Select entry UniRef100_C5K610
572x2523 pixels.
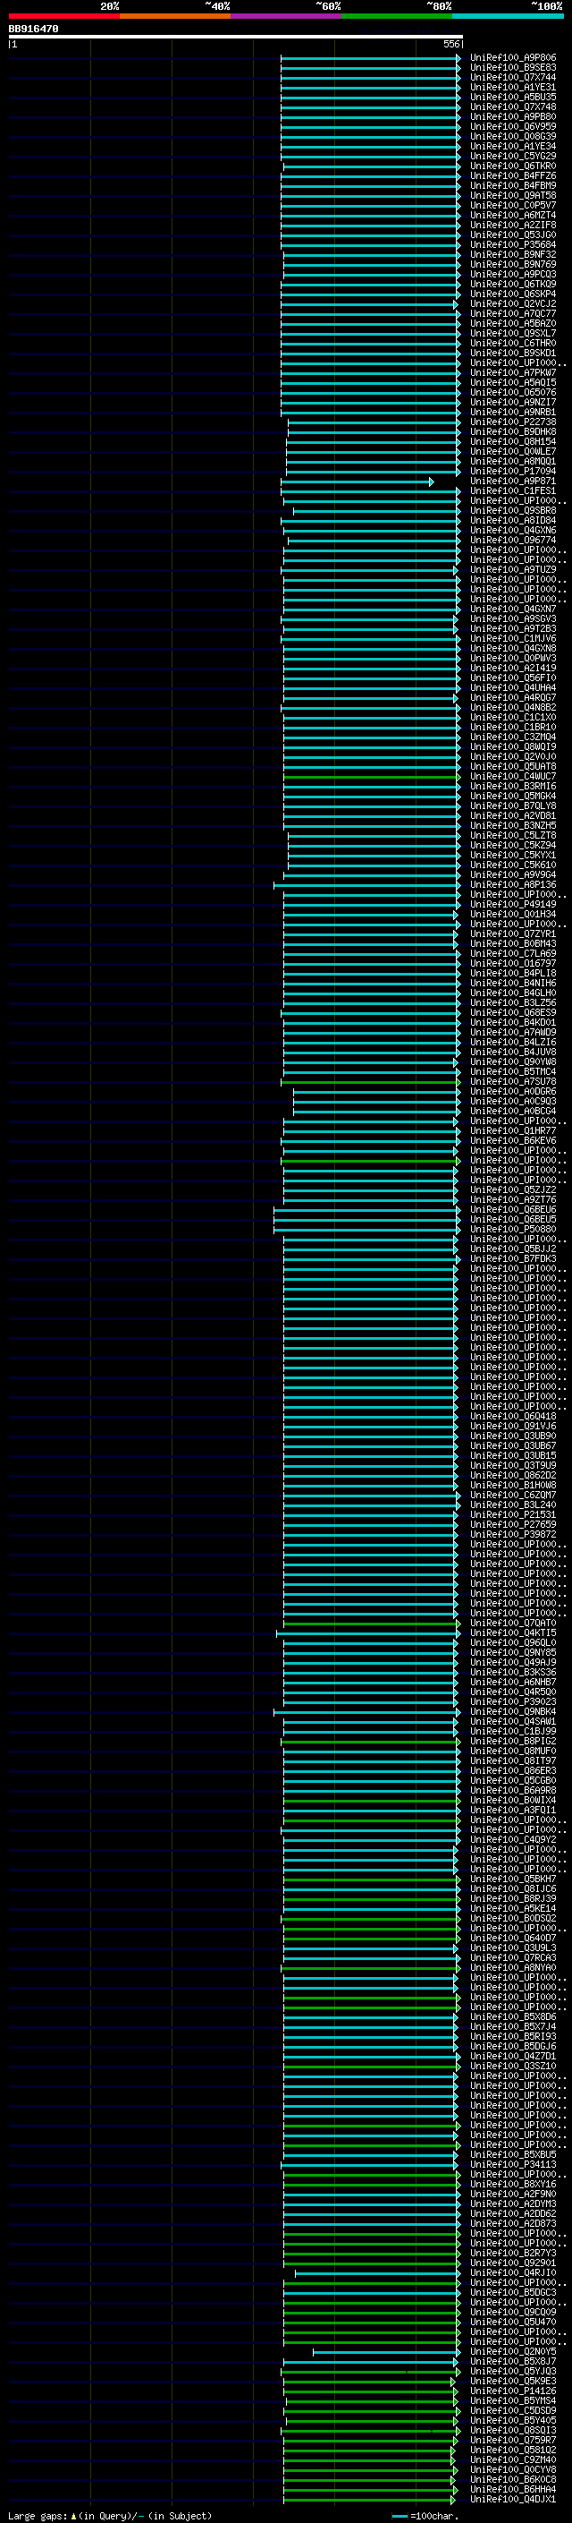pos(512,865)
